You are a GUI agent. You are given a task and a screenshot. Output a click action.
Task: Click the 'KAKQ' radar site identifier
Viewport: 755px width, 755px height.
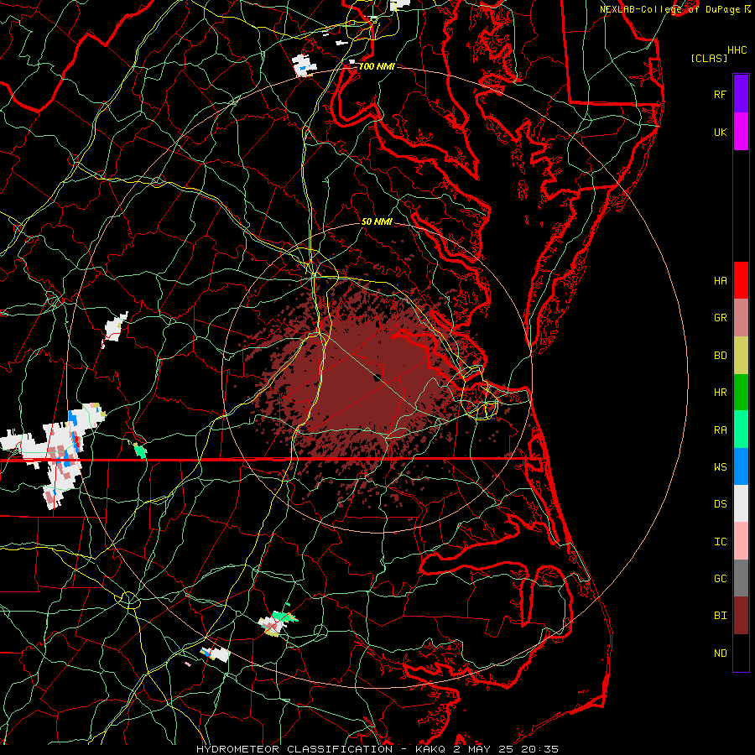pyautogui.click(x=430, y=749)
